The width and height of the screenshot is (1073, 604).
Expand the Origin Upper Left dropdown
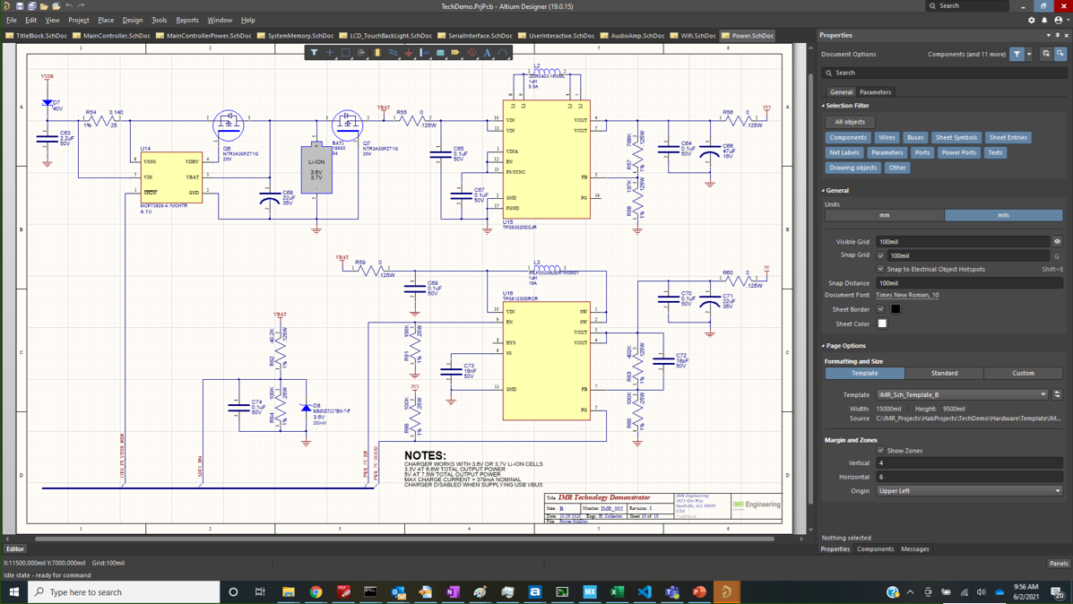click(1058, 491)
